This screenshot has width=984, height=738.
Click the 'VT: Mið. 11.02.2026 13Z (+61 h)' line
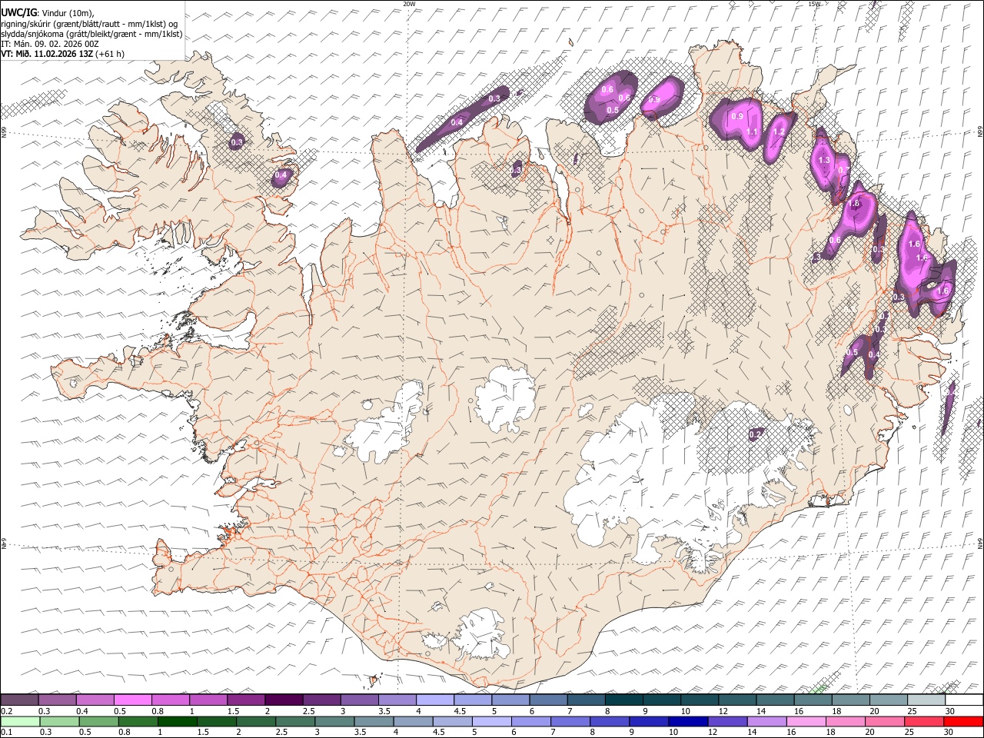(x=62, y=54)
